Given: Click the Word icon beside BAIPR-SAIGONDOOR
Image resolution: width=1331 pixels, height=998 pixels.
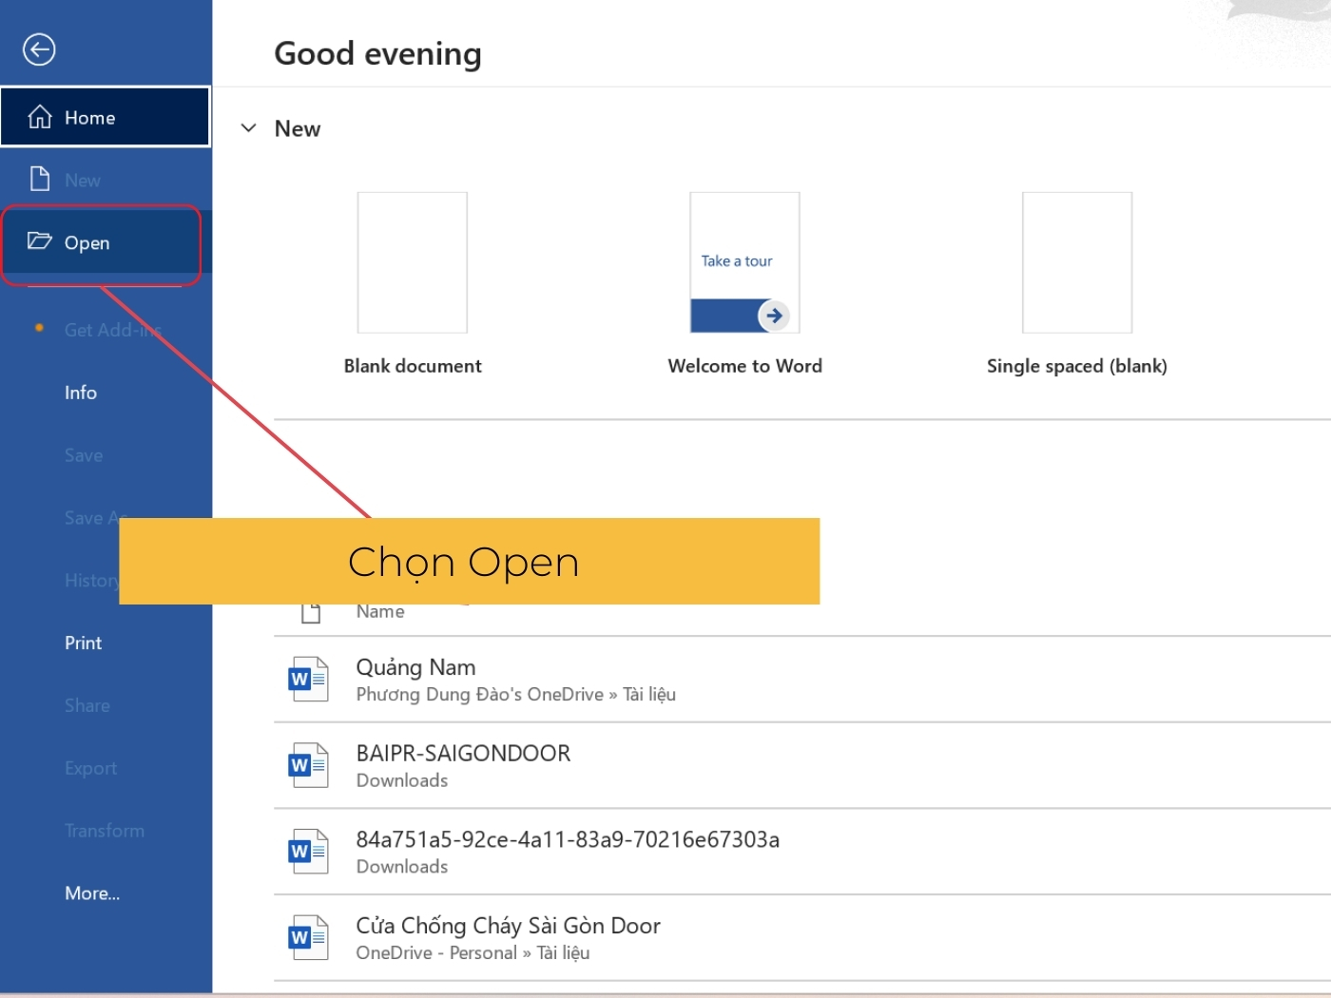Looking at the screenshot, I should click(308, 765).
